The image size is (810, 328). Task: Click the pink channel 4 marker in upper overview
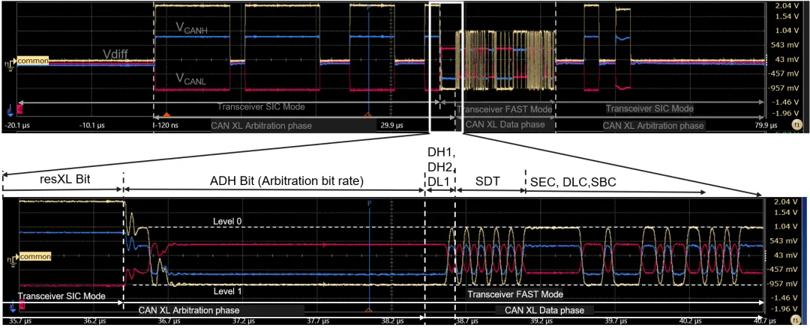tap(20, 111)
